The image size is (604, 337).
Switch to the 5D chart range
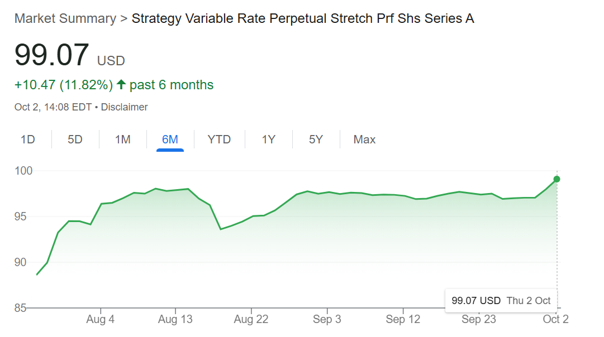[x=75, y=139]
